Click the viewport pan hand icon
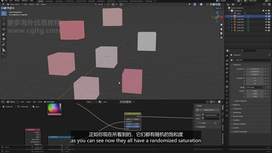This screenshot has height=153, width=272. pos(221,29)
